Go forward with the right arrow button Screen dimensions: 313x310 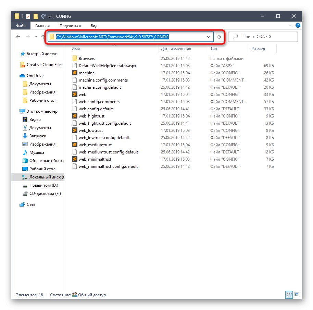pyautogui.click(x=28, y=37)
